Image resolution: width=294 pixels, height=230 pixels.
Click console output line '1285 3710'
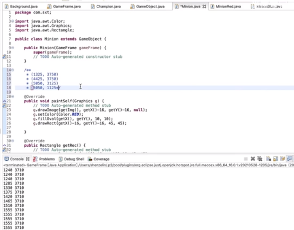click(13, 183)
